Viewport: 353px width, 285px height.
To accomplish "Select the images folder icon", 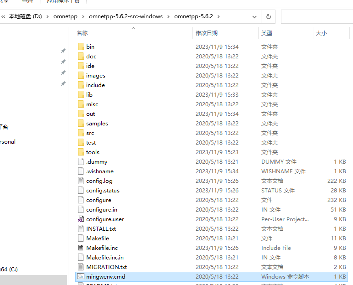I will [81, 75].
